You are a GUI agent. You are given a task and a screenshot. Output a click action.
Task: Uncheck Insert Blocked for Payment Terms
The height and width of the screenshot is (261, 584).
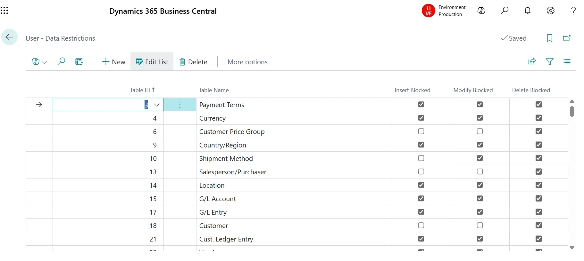tap(421, 104)
